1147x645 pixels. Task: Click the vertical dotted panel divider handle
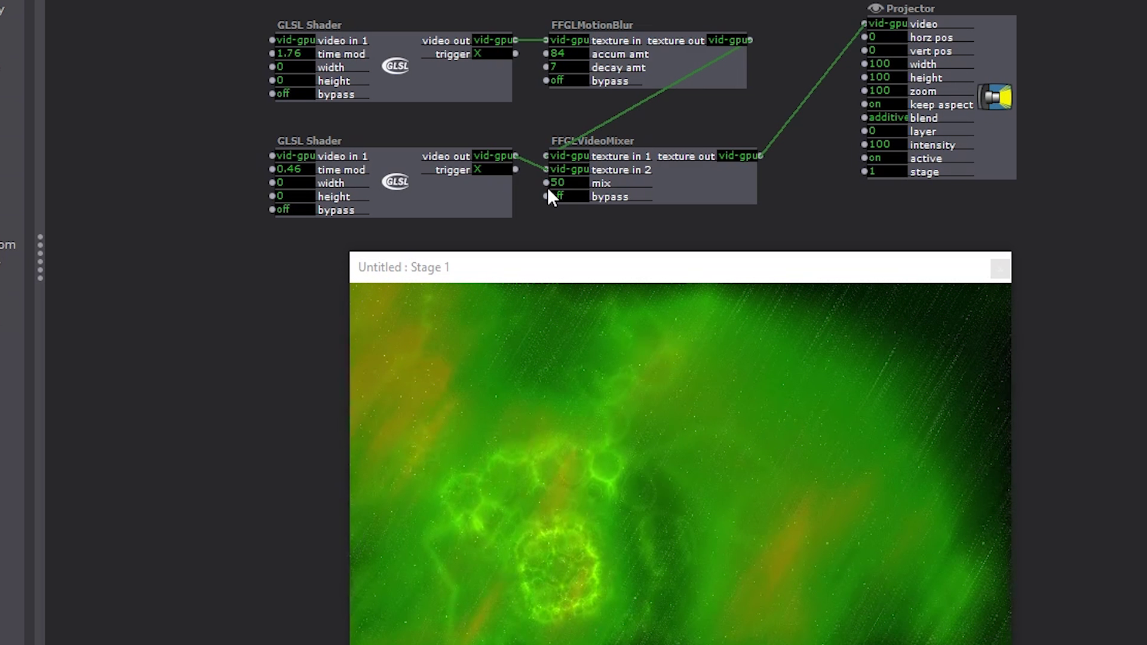click(40, 257)
